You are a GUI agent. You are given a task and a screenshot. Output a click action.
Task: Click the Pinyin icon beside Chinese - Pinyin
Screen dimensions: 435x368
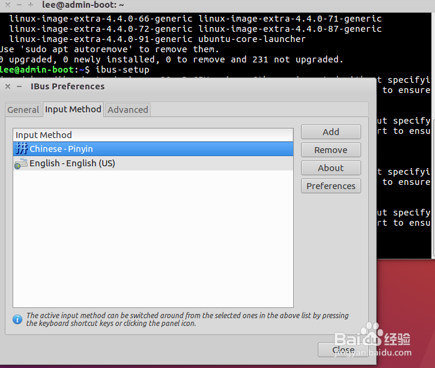(21, 149)
